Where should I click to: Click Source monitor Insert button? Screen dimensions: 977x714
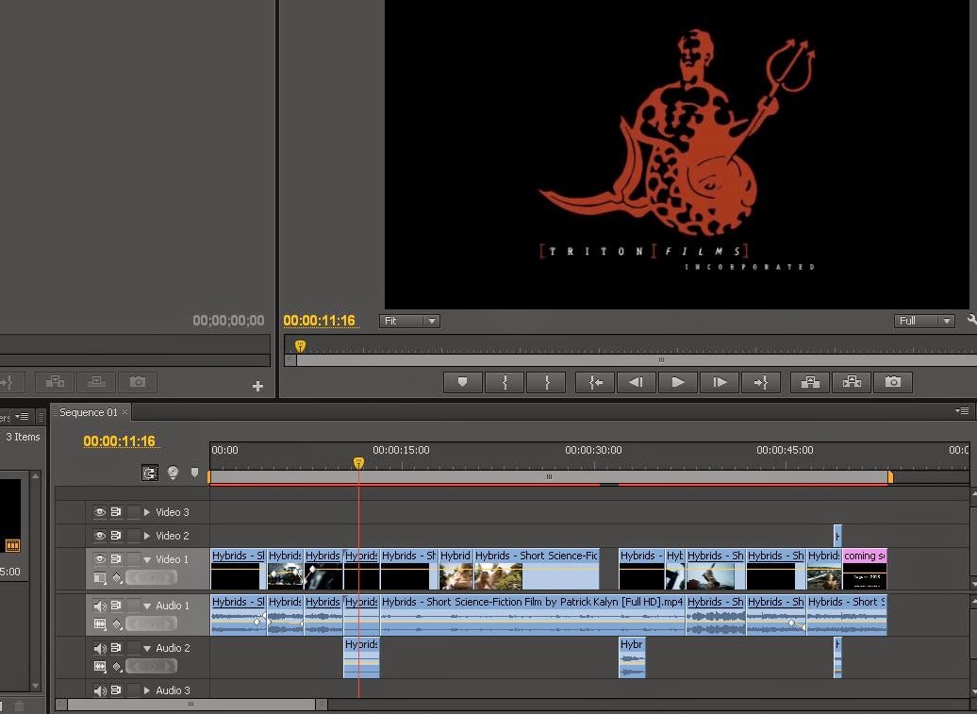(55, 382)
